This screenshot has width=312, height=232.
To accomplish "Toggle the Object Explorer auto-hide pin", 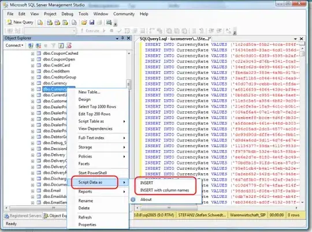I will tap(122, 38).
